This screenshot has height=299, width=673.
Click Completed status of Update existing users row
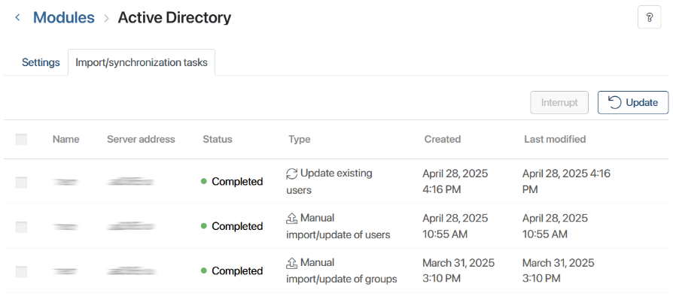click(237, 182)
